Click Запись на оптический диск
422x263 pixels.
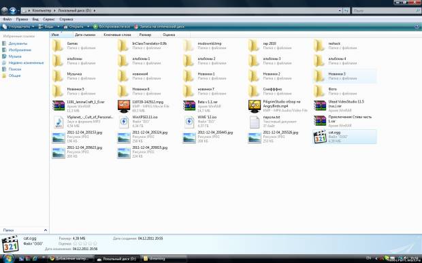click(159, 27)
